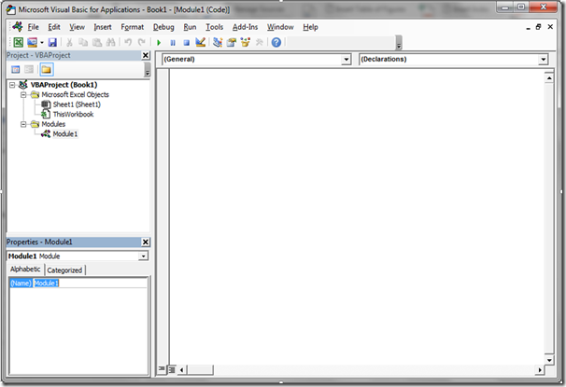Click Procedure View button at bottom

pos(162,369)
